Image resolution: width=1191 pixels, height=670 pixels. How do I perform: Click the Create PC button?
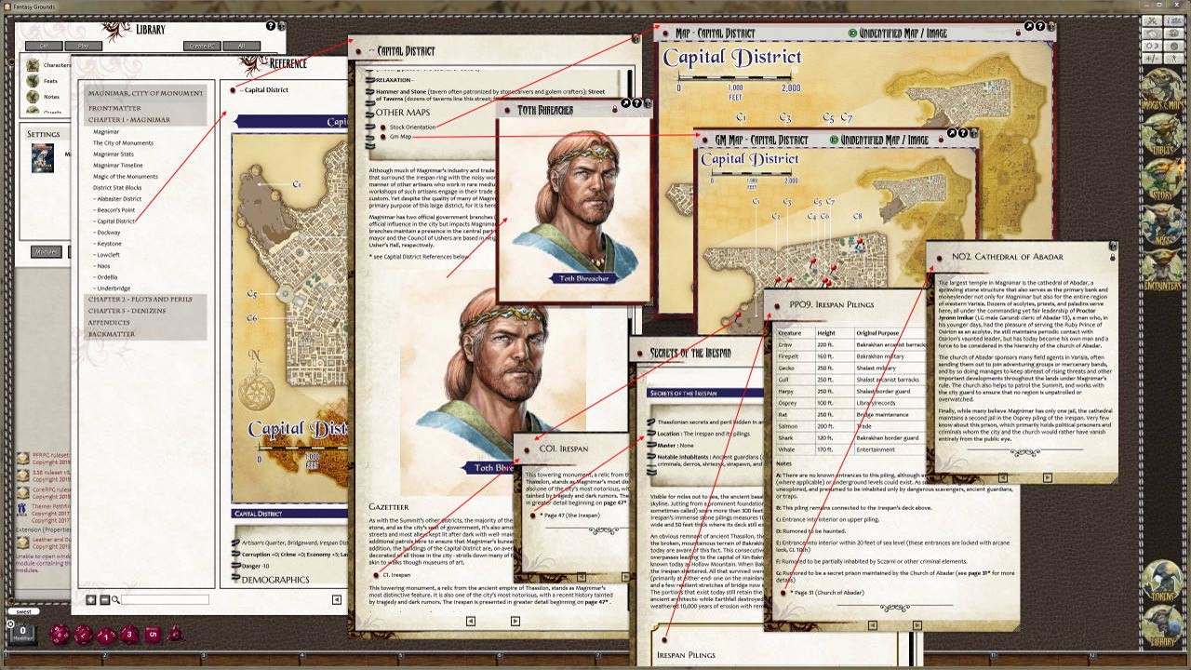point(202,46)
